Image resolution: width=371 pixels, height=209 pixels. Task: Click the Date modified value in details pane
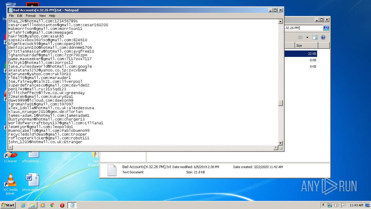206,167
